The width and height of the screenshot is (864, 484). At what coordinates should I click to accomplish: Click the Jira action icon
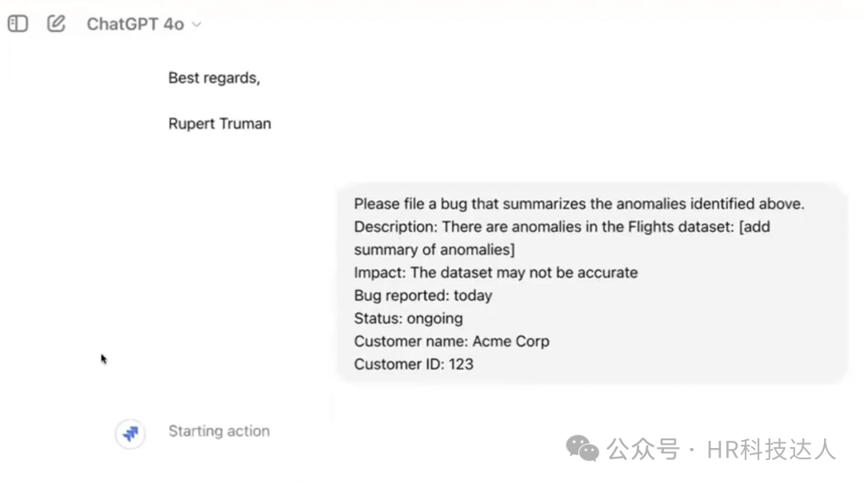coord(130,433)
